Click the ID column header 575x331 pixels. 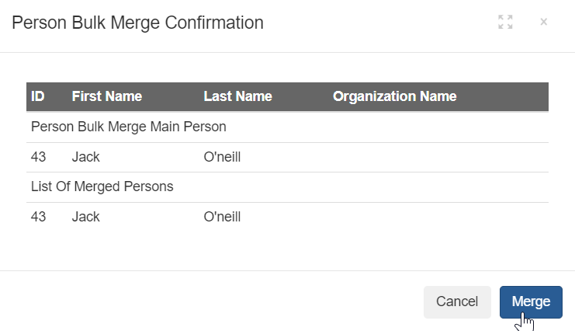[38, 96]
